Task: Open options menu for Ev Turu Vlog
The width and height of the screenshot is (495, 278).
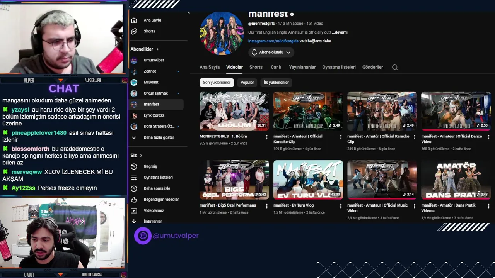Action: pyautogui.click(x=341, y=206)
